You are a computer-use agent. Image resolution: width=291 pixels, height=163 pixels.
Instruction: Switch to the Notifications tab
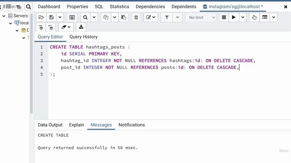click(x=131, y=125)
